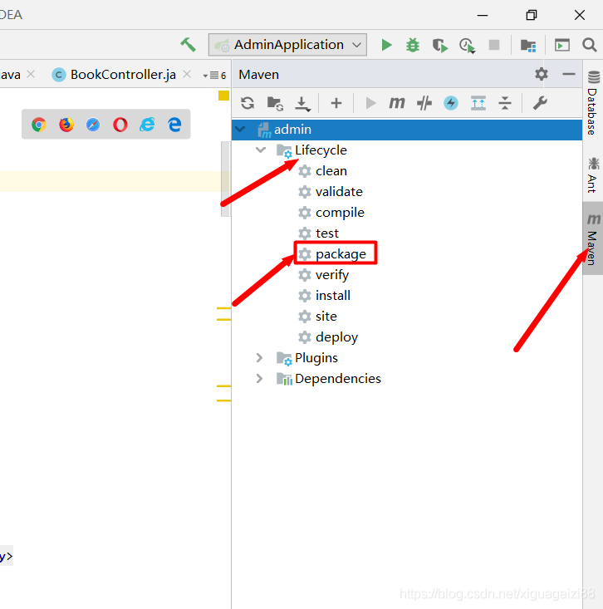Select the install lifecycle goal
Viewport: 603px width, 609px height.
tap(324, 296)
